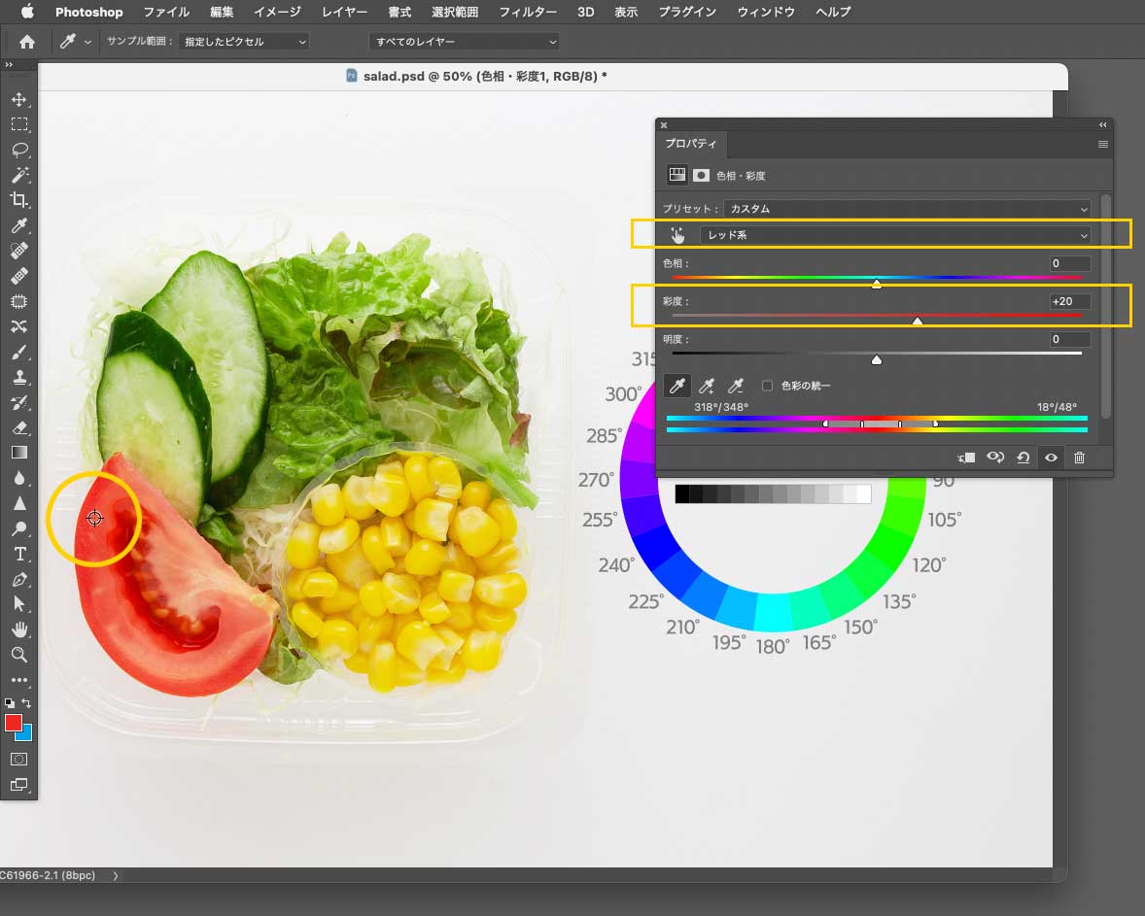Select the Eraser tool
The image size is (1145, 916).
pyautogui.click(x=19, y=427)
